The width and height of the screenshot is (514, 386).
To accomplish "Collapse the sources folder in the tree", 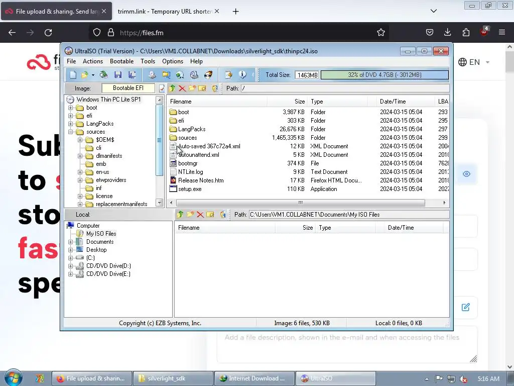I will click(x=70, y=132).
